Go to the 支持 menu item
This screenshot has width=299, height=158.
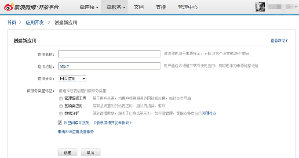[x=161, y=7]
